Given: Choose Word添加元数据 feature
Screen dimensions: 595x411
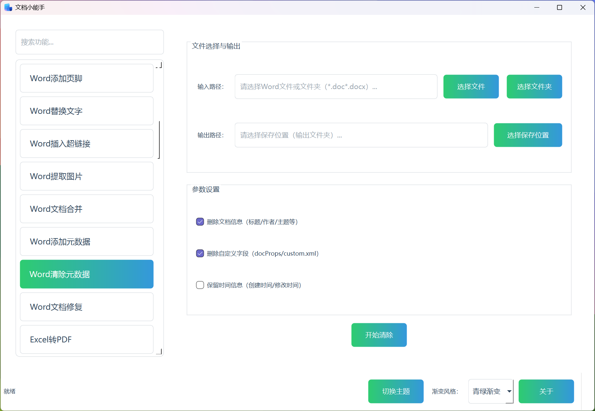Looking at the screenshot, I should 86,241.
